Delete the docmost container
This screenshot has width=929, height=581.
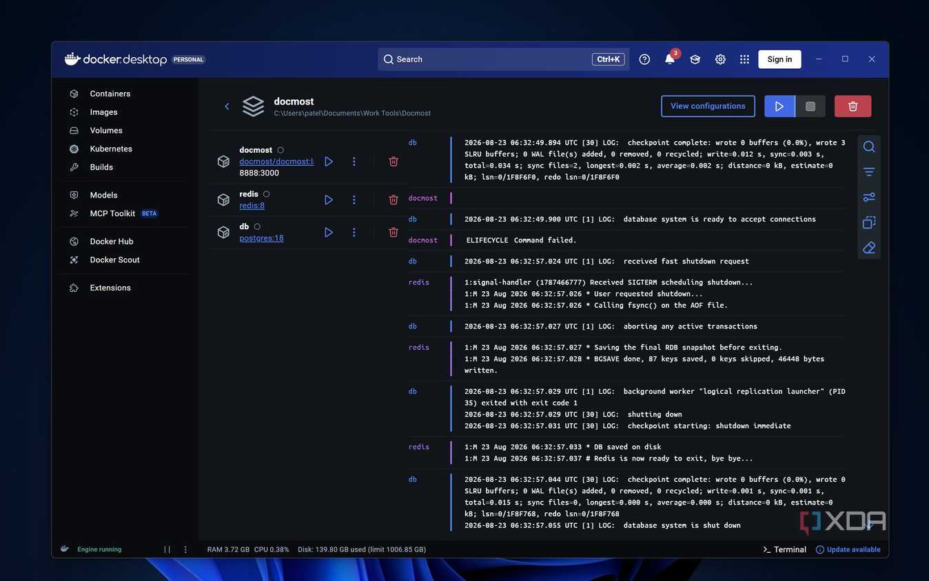(x=394, y=161)
